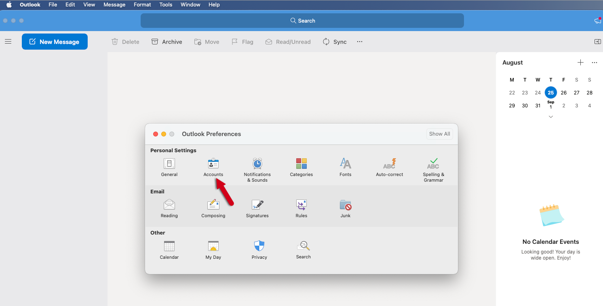The height and width of the screenshot is (306, 603).
Task: Open the Help menu
Action: (x=214, y=4)
